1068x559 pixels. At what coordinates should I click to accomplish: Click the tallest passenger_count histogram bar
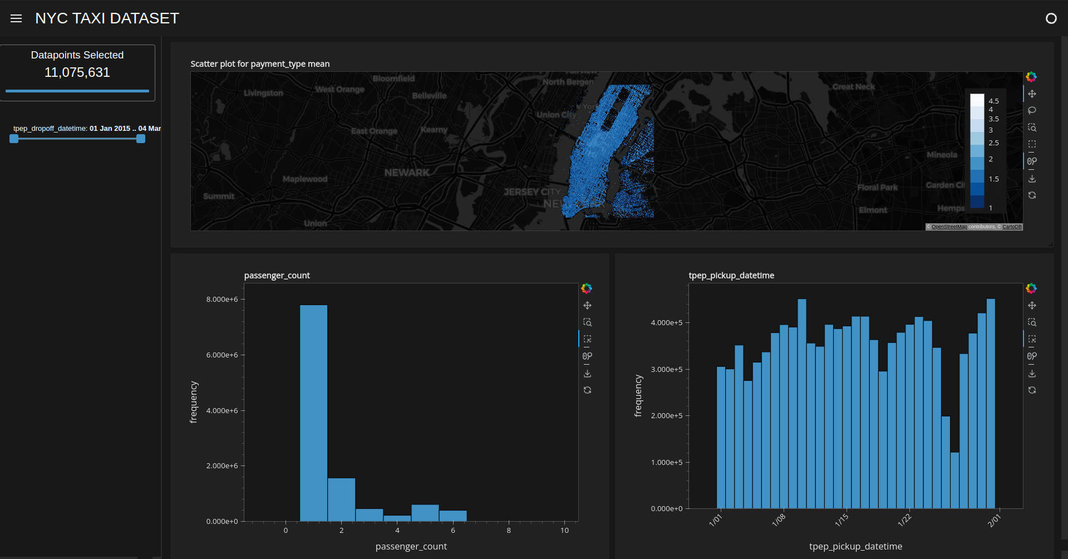coord(313,412)
